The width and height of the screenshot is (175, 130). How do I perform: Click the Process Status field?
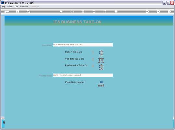click(x=83, y=75)
